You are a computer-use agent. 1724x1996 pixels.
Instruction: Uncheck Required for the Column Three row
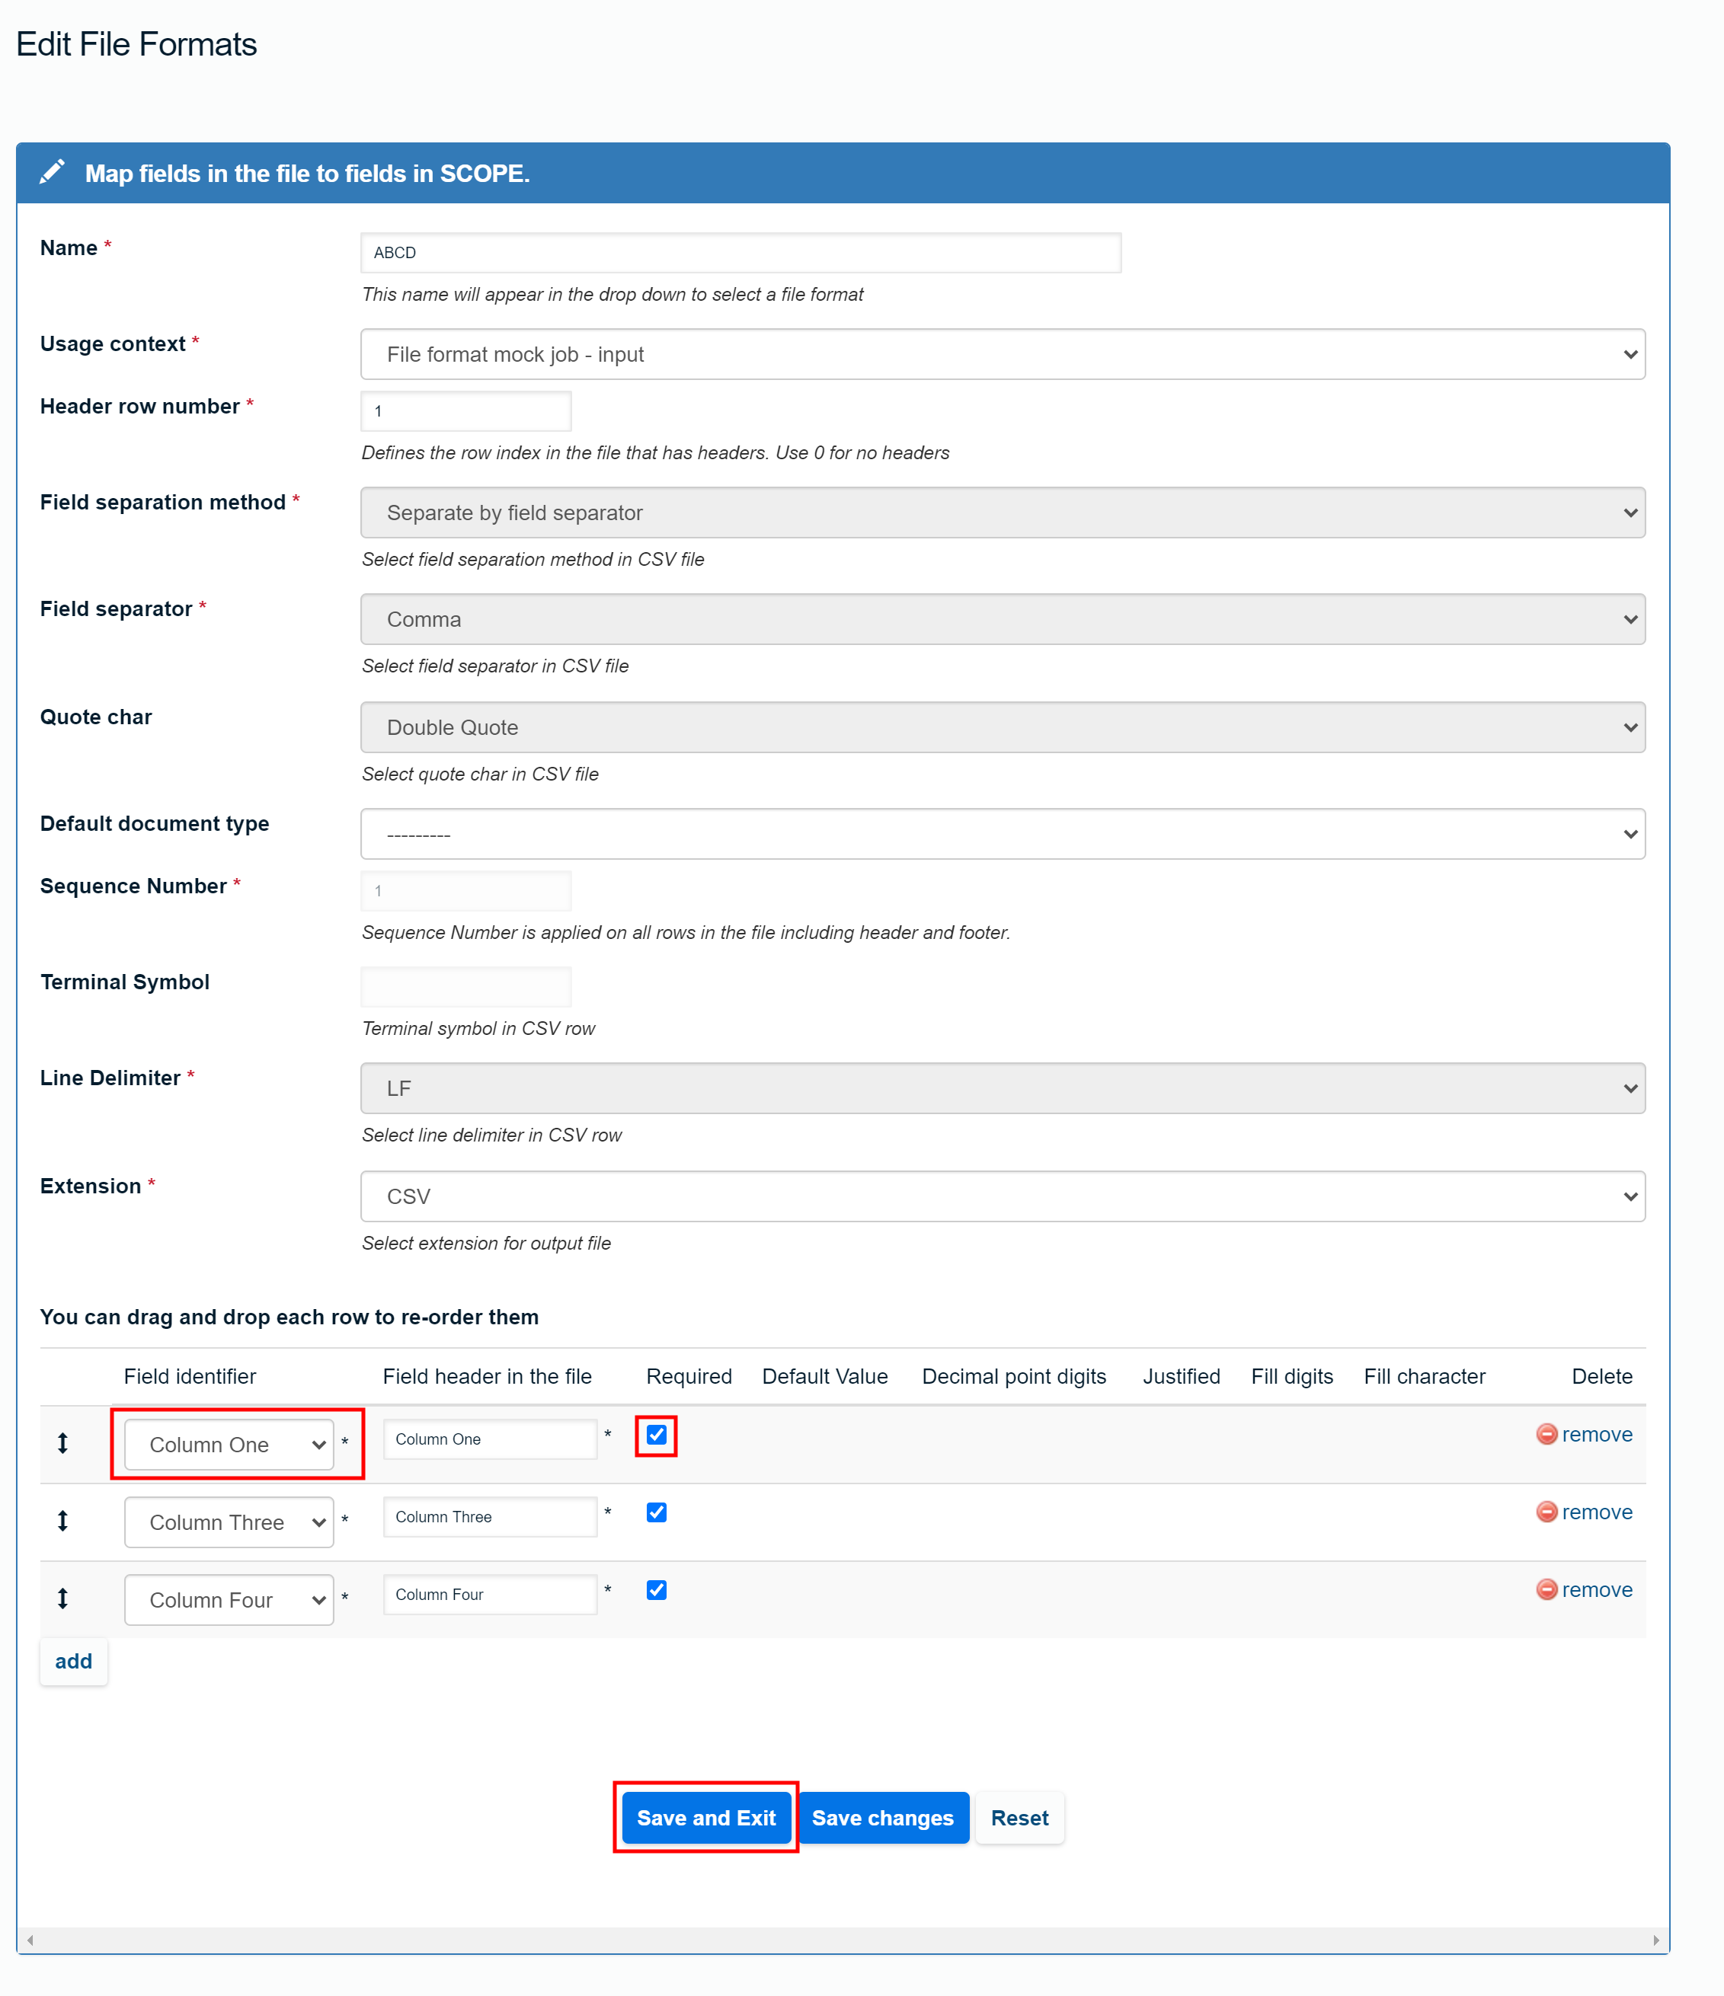coord(656,1512)
